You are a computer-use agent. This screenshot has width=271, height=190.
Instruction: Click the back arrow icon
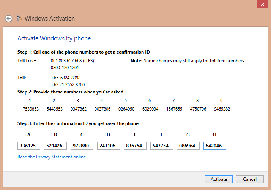8,19
